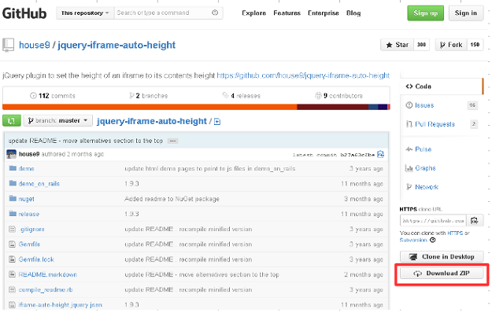The image size is (492, 312).
Task: Click the file icon beside Gemfile
Action: click(x=13, y=244)
